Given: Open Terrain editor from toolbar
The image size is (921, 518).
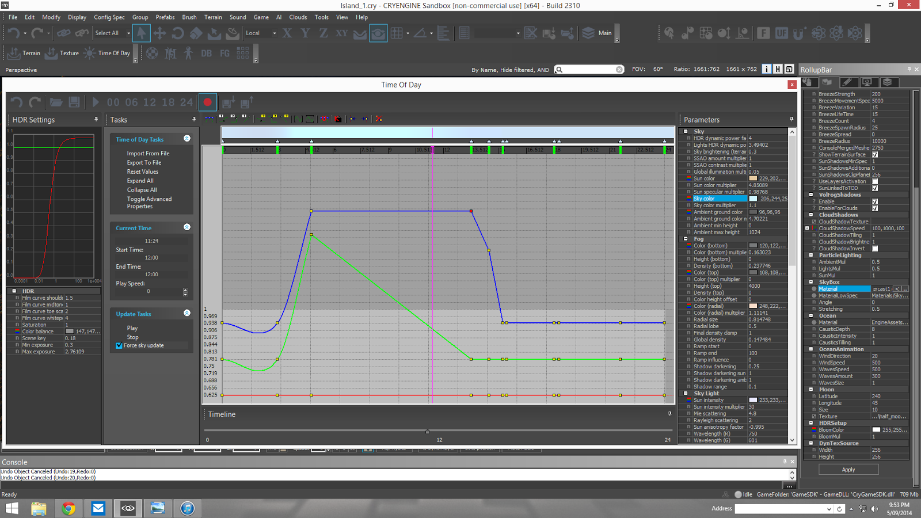Looking at the screenshot, I should click(24, 53).
